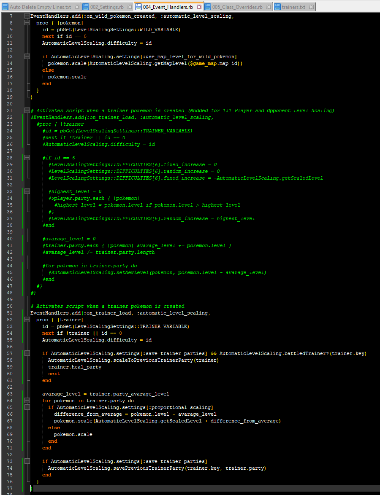Click the save icon on trainers.txt tab
This screenshot has width=380, height=495.
[x=277, y=7]
